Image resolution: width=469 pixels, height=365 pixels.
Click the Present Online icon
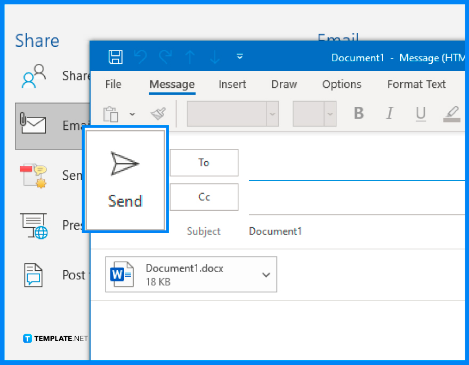click(33, 225)
